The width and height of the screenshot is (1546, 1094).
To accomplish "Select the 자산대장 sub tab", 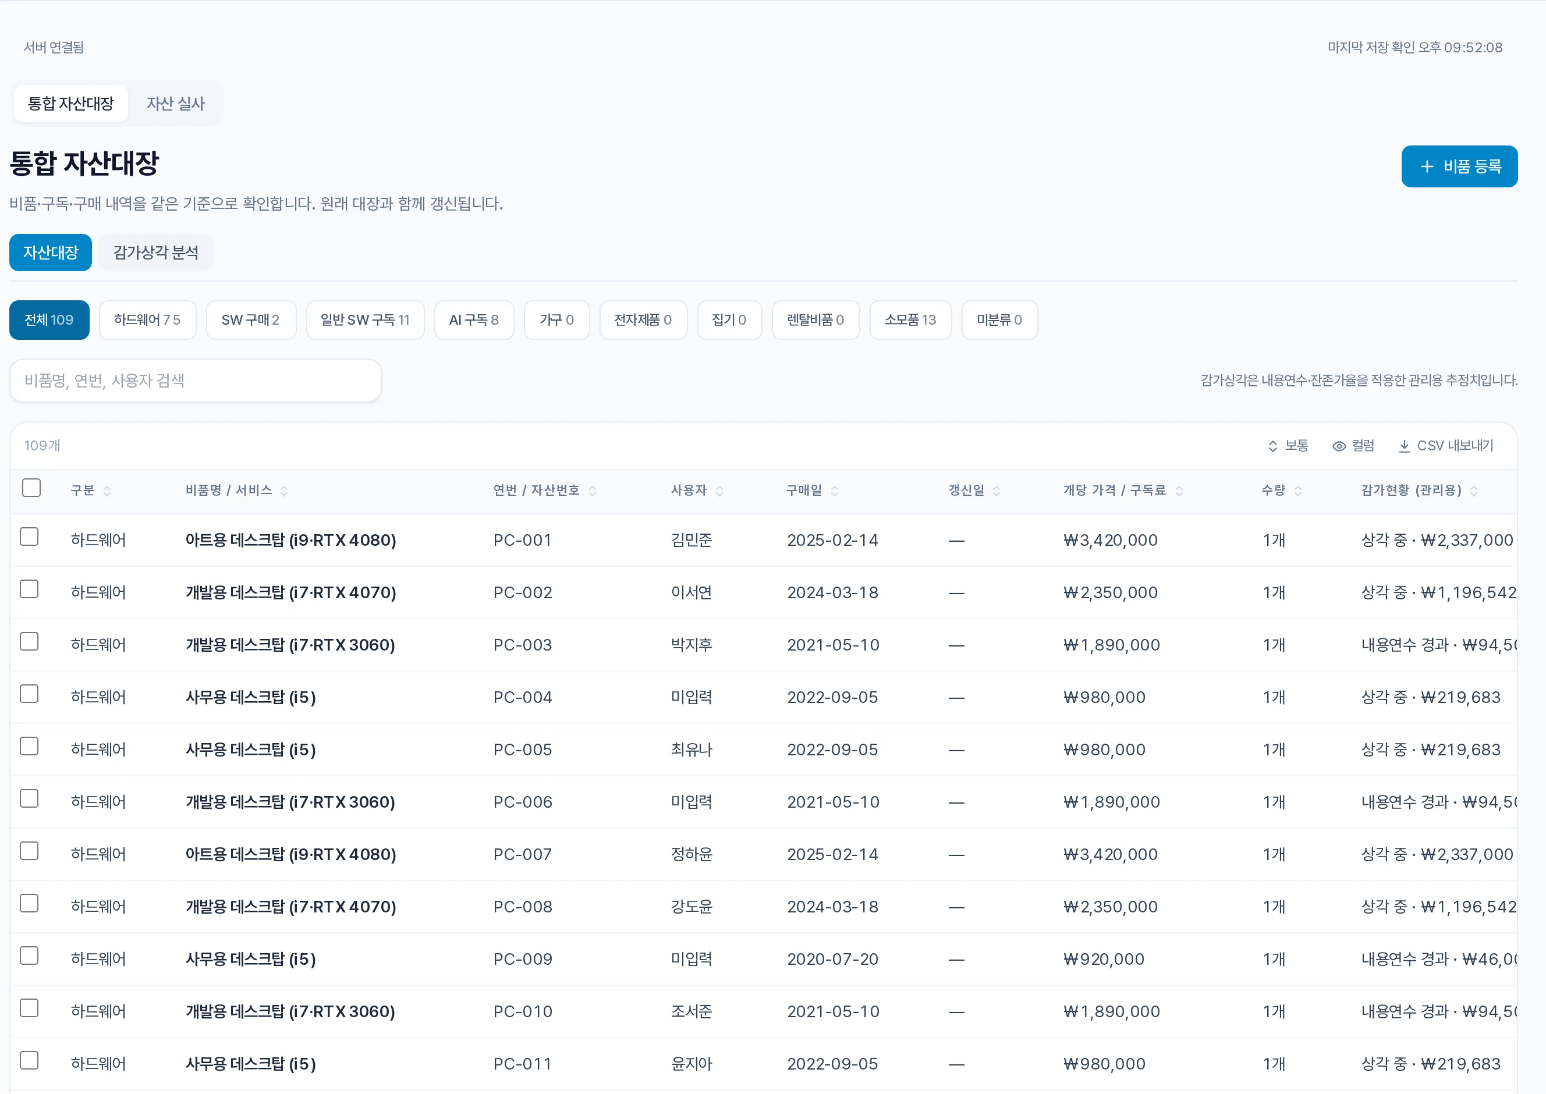I will tap(51, 253).
